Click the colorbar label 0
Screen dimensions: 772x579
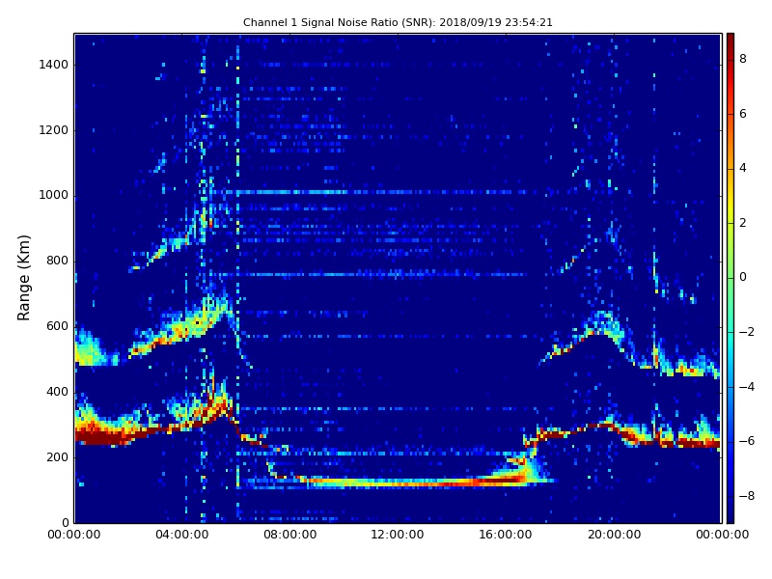pyautogui.click(x=743, y=277)
